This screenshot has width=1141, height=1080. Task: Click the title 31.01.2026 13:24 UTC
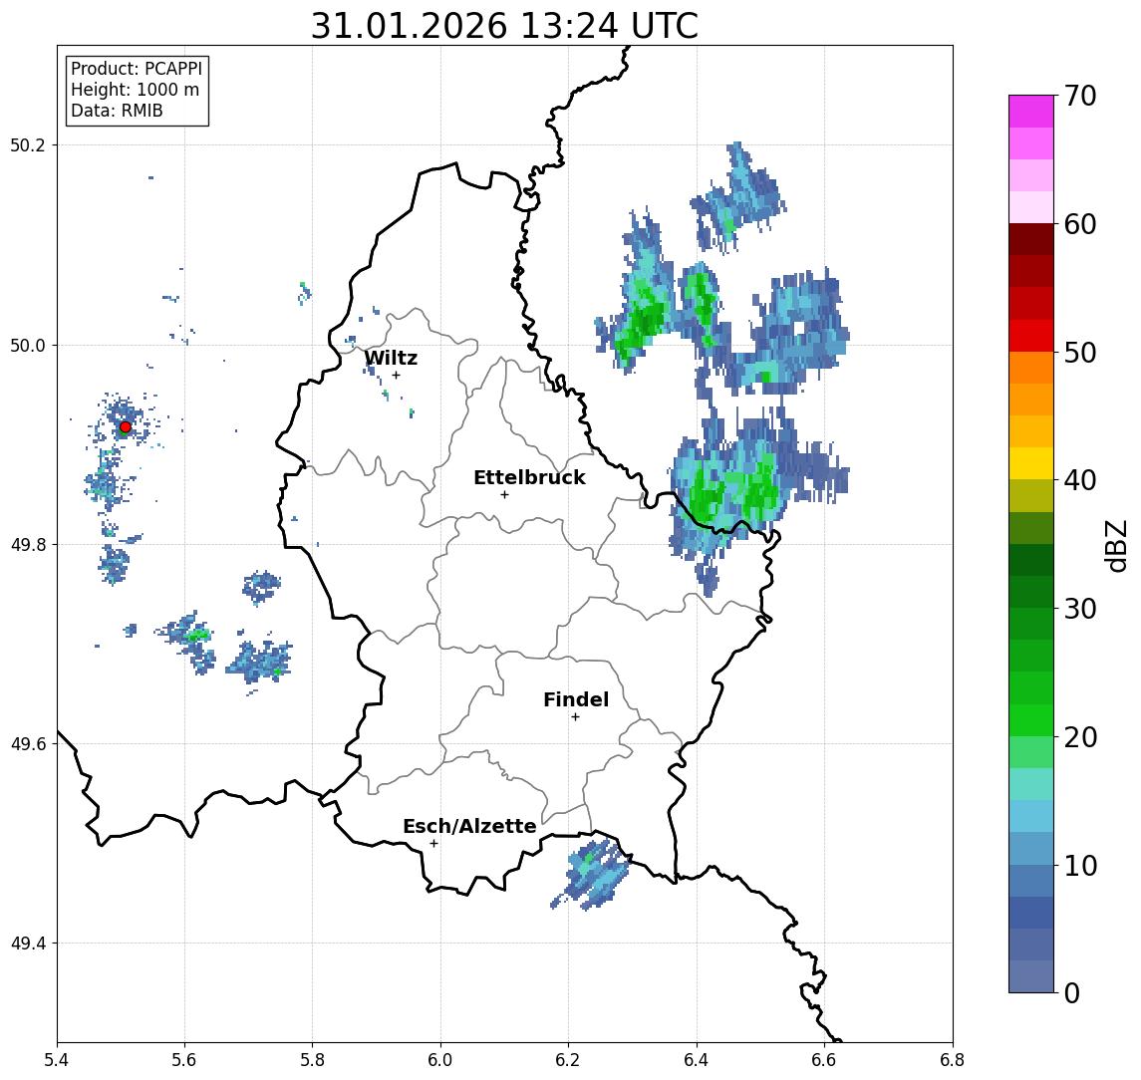(504, 26)
